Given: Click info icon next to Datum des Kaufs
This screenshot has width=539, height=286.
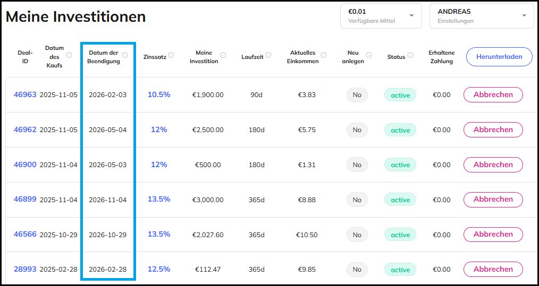Looking at the screenshot, I should (x=69, y=55).
